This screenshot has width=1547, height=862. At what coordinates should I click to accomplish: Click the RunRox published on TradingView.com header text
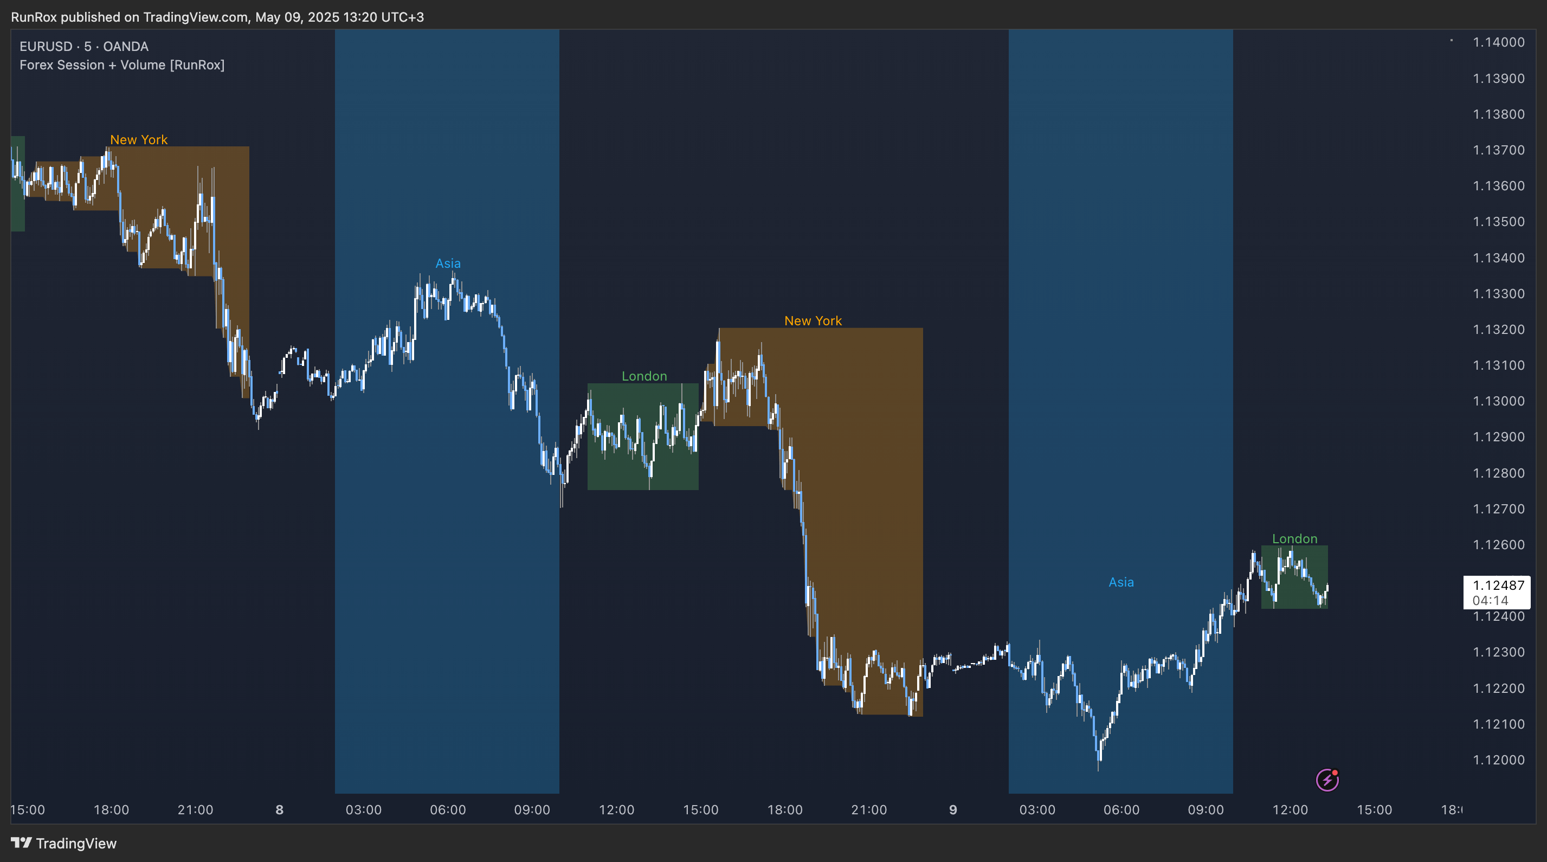coord(217,17)
